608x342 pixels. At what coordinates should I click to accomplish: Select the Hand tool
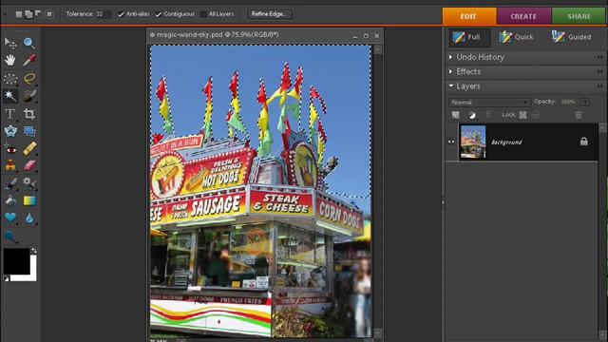(x=10, y=60)
